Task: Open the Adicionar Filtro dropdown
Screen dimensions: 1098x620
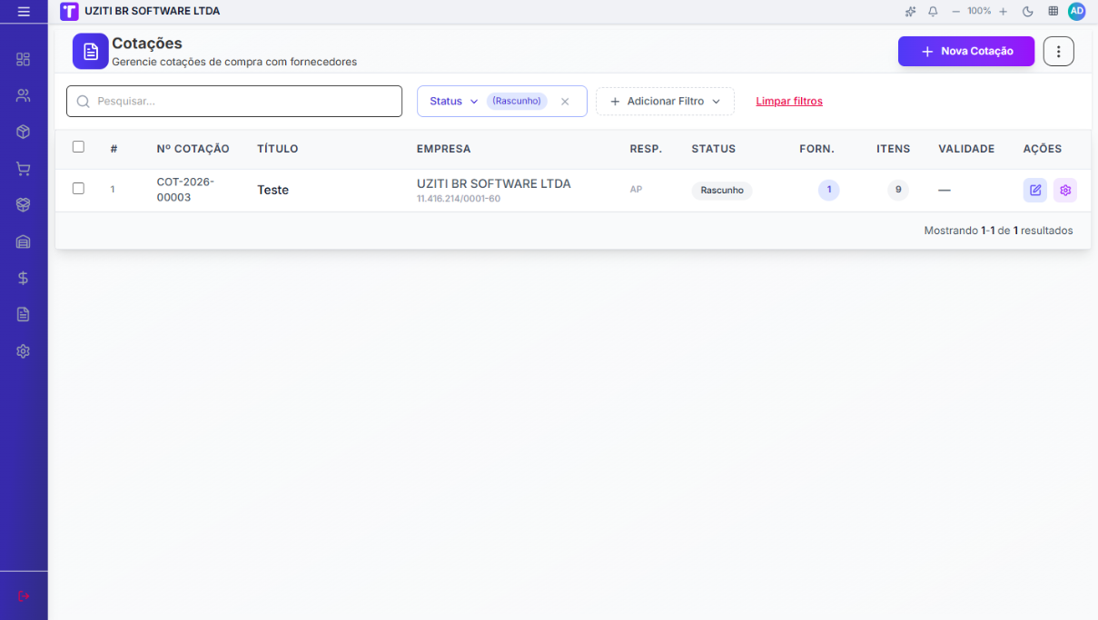Action: pyautogui.click(x=665, y=102)
